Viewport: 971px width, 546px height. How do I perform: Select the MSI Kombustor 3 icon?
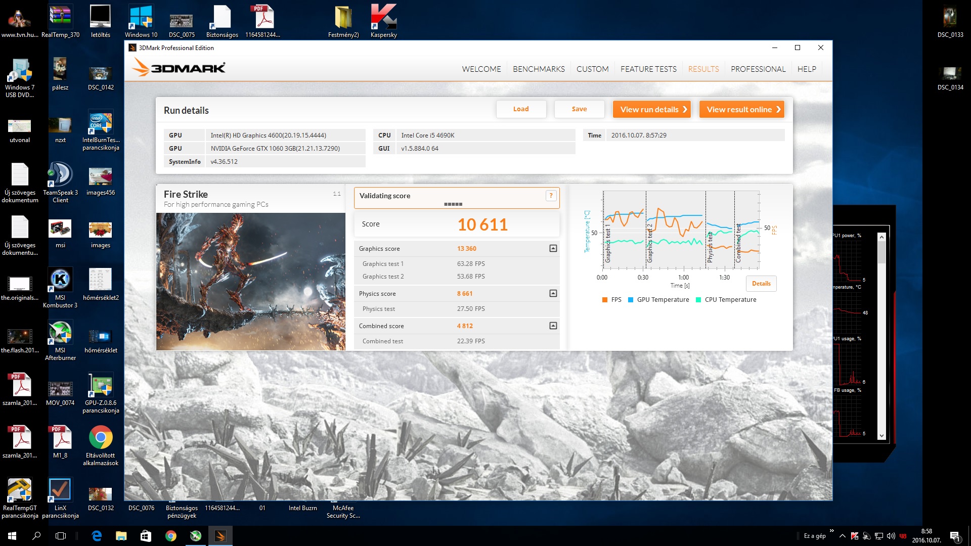pyautogui.click(x=60, y=288)
